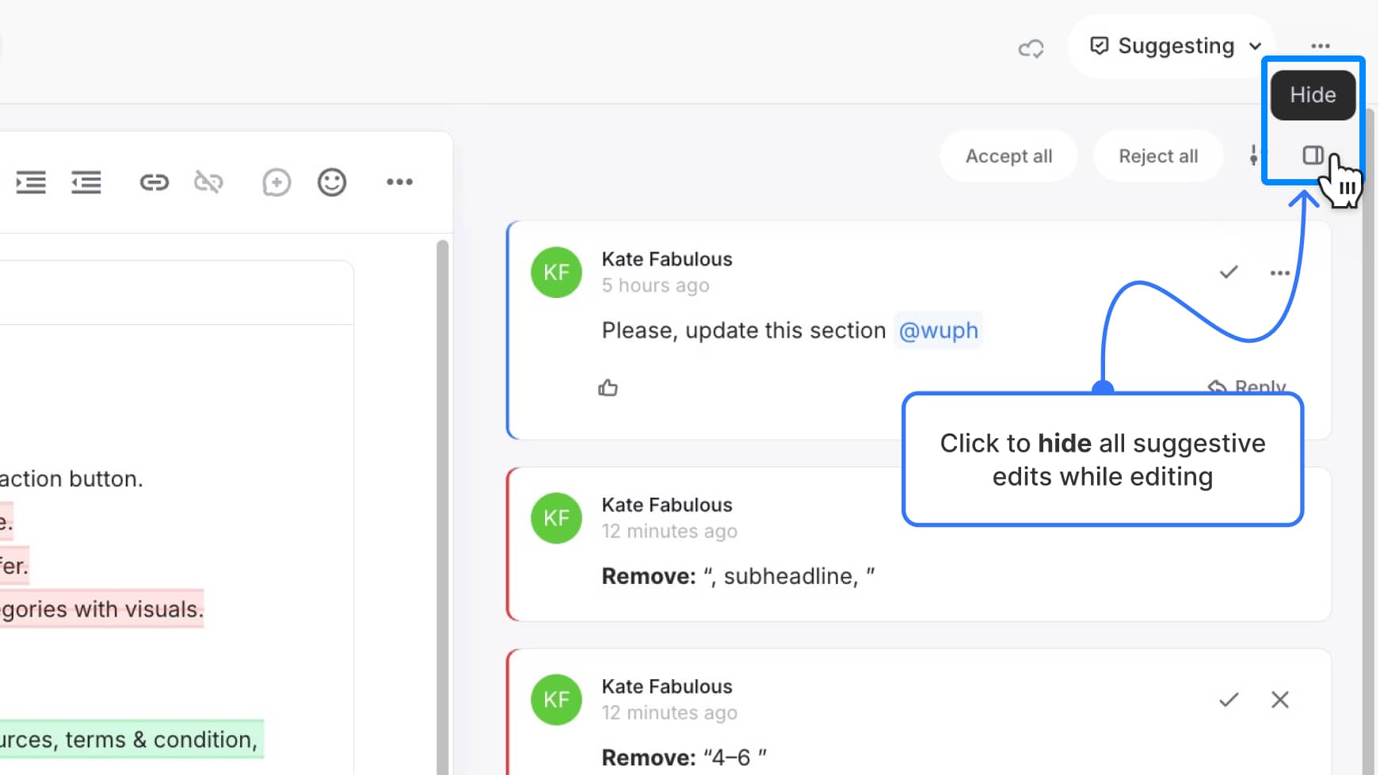Click KF avatar on the 5 hours ago comment

556,273
